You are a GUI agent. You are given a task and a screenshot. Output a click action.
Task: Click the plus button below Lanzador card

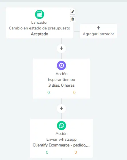coord(61,48)
